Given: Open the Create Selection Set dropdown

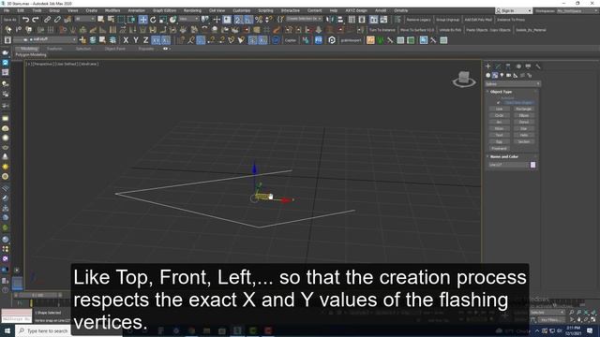Looking at the screenshot, I should 304,19.
